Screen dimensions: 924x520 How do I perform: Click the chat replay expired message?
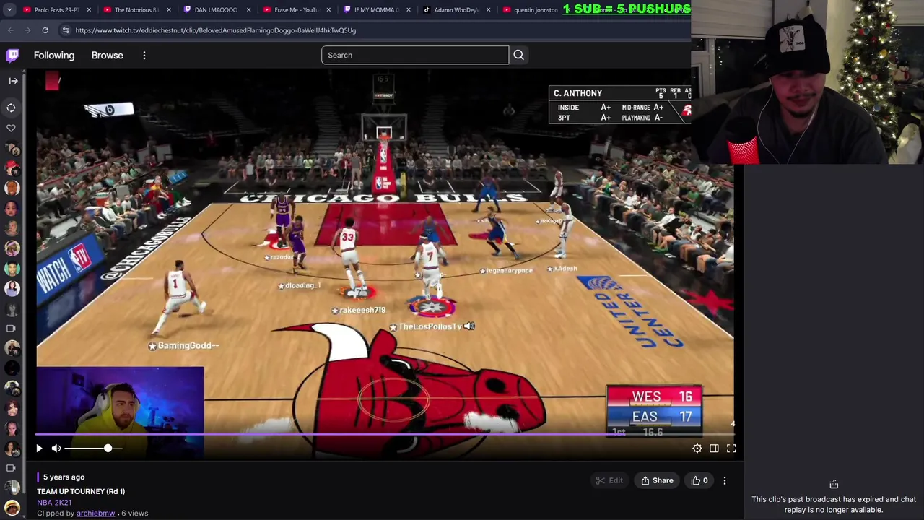(x=834, y=504)
